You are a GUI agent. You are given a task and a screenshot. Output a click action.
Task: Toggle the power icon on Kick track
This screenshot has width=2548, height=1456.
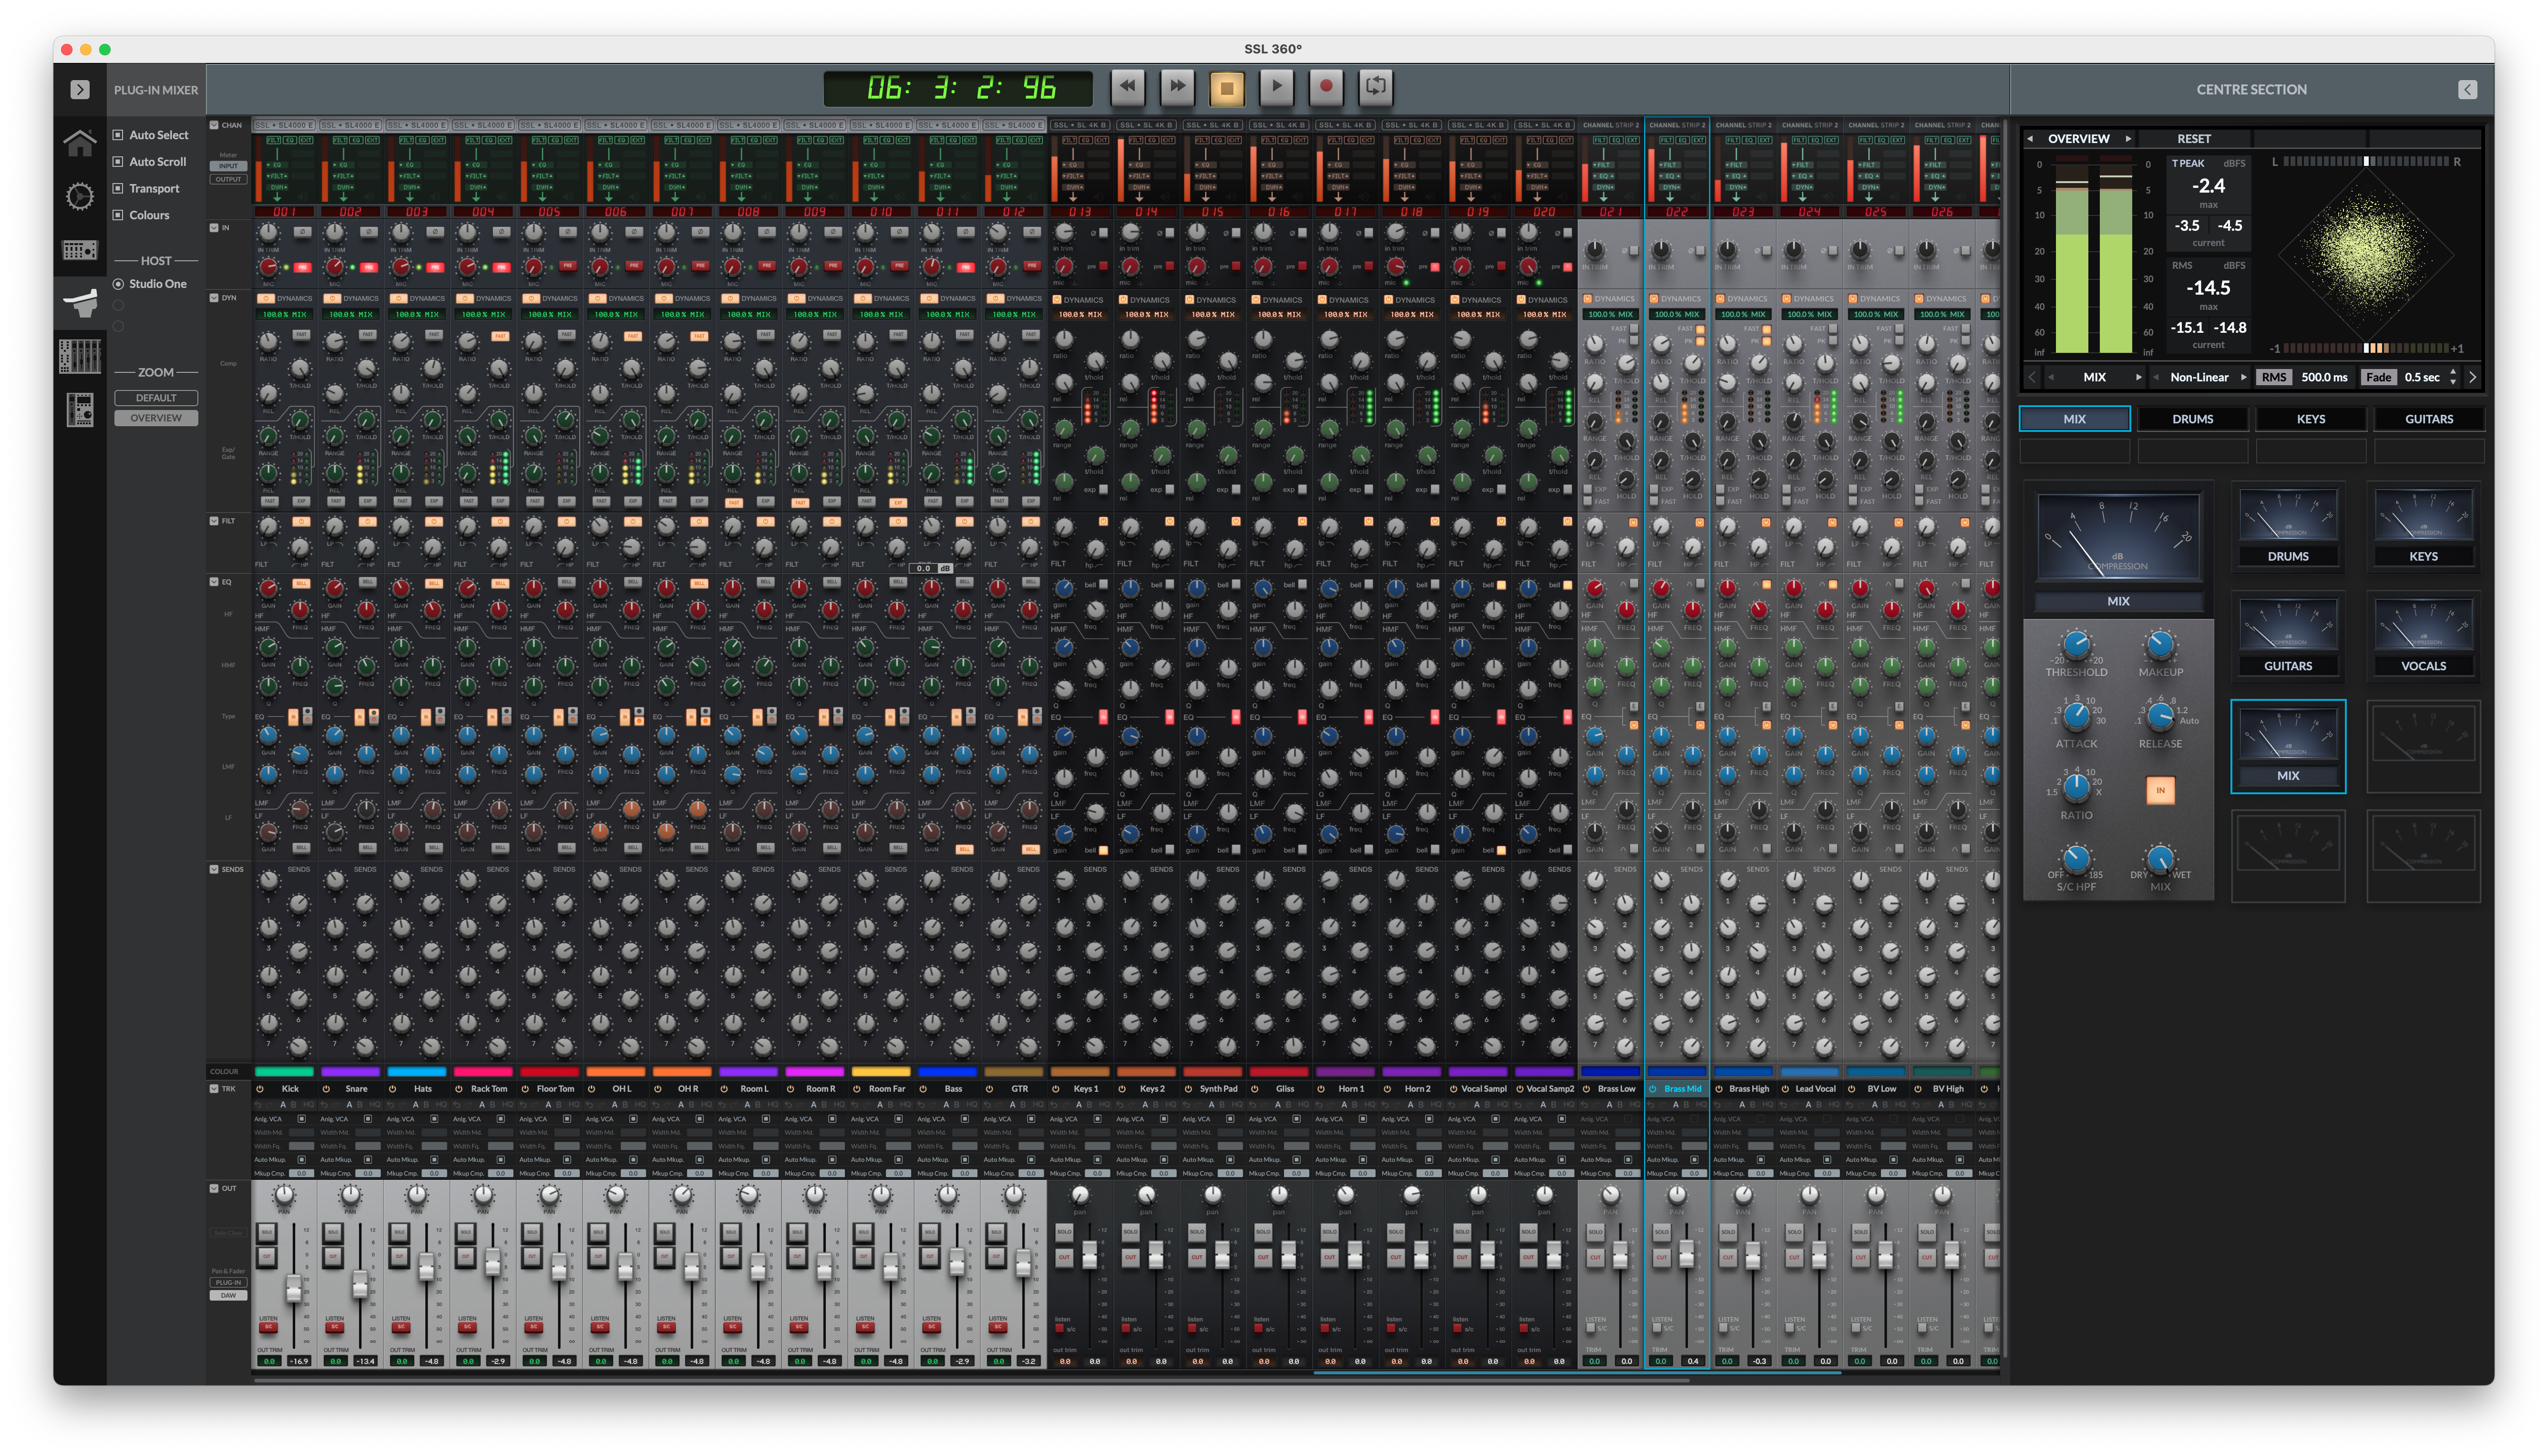(260, 1089)
